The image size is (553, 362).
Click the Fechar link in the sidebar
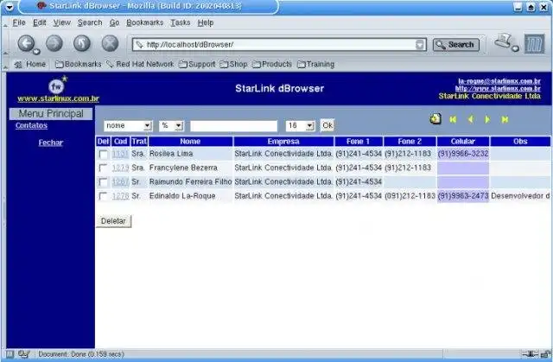click(51, 143)
